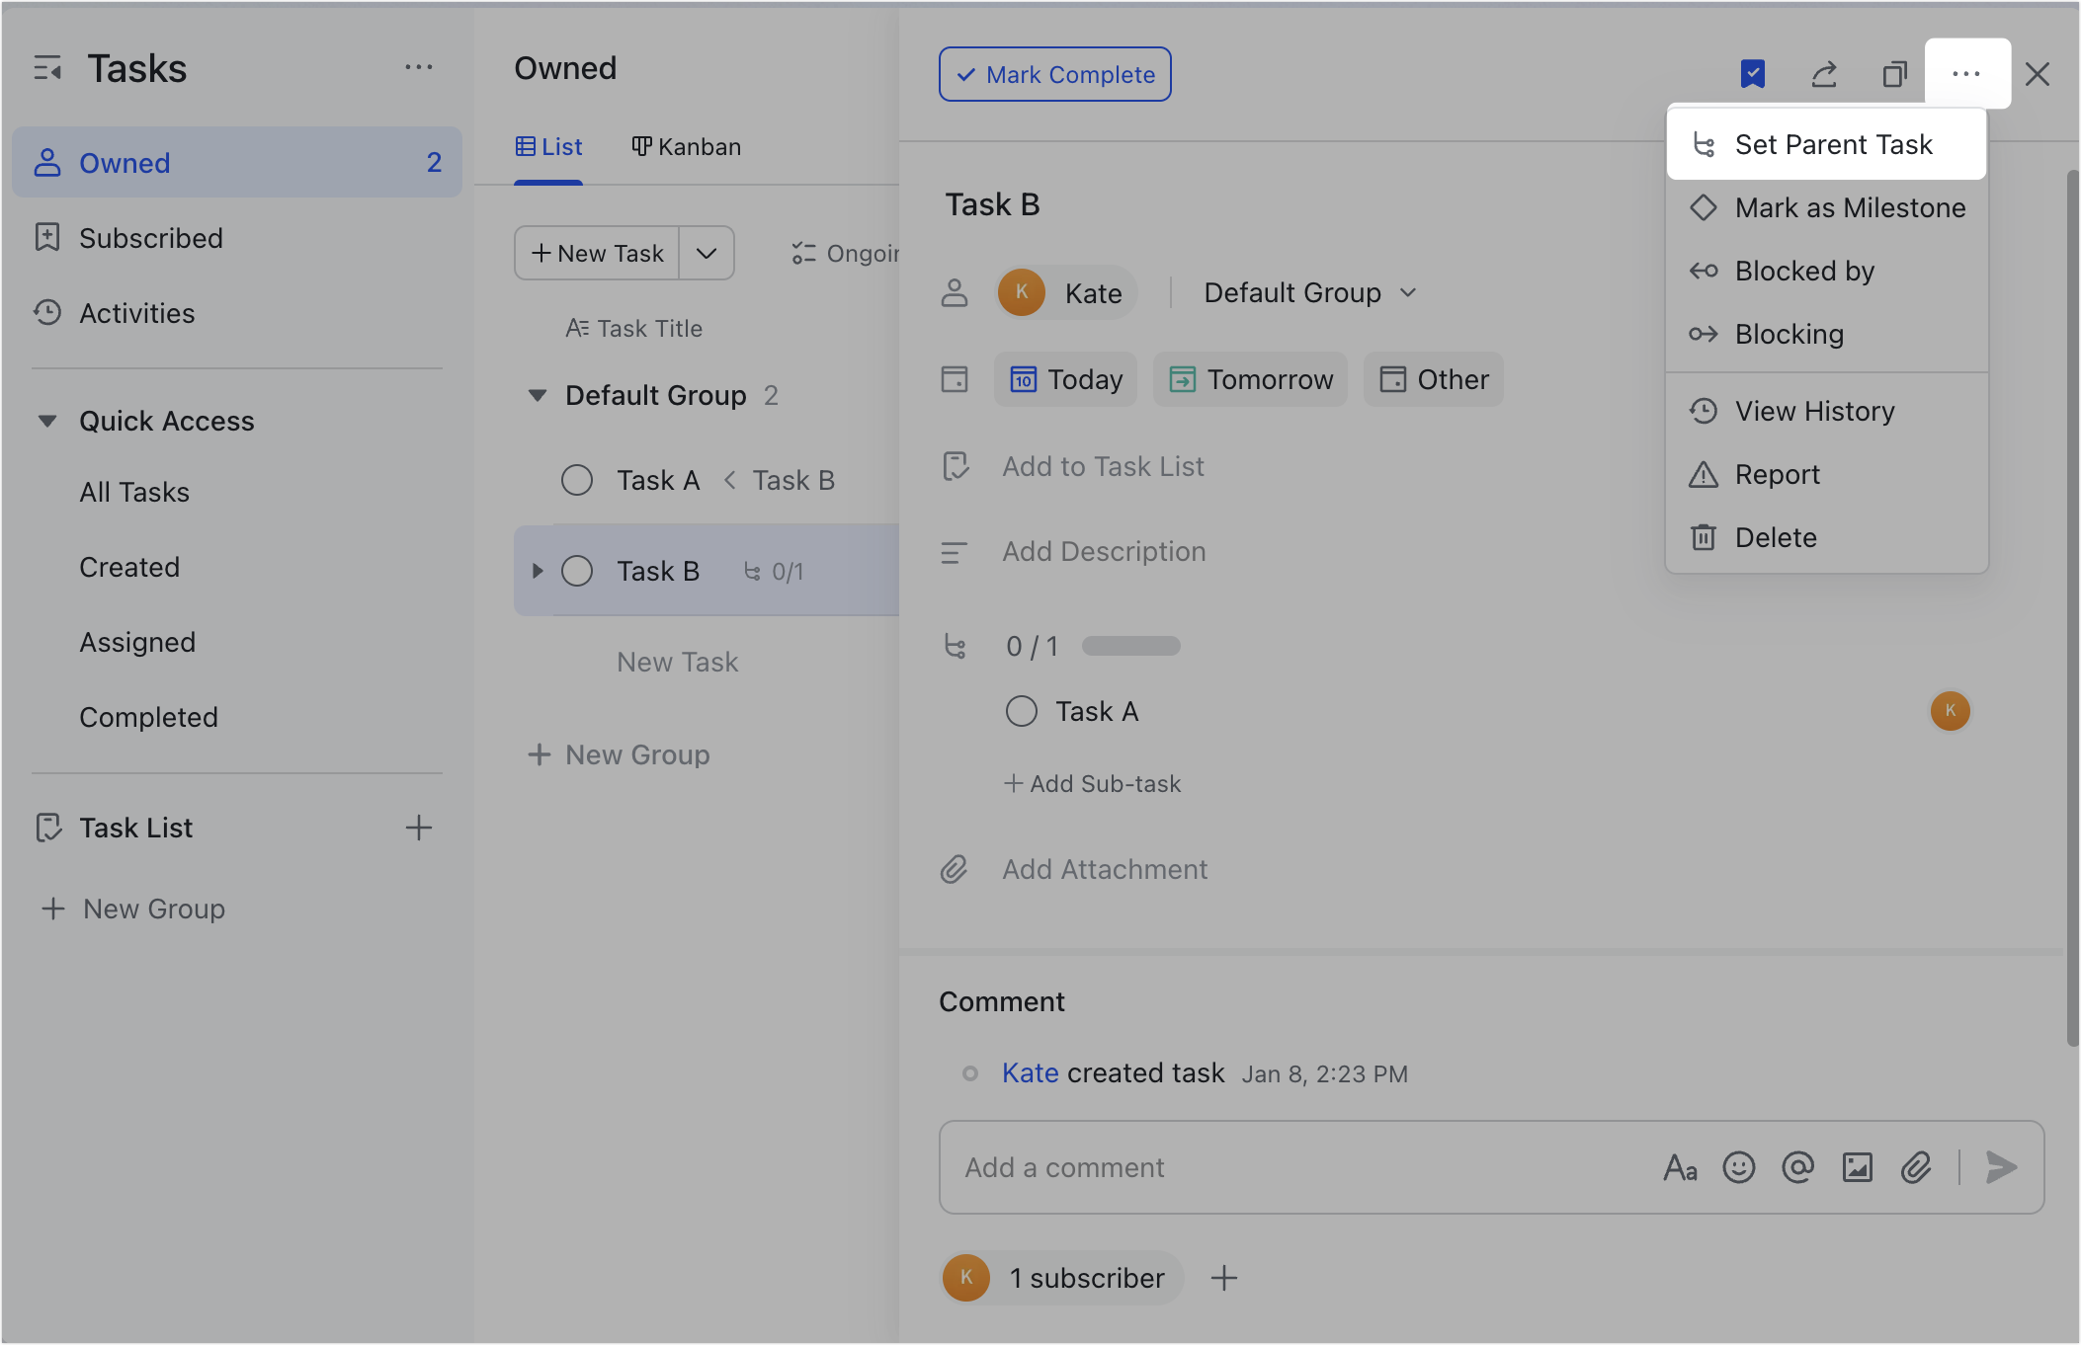The width and height of the screenshot is (2081, 1345).
Task: Click the sub-task progress bar
Action: 1129,646
